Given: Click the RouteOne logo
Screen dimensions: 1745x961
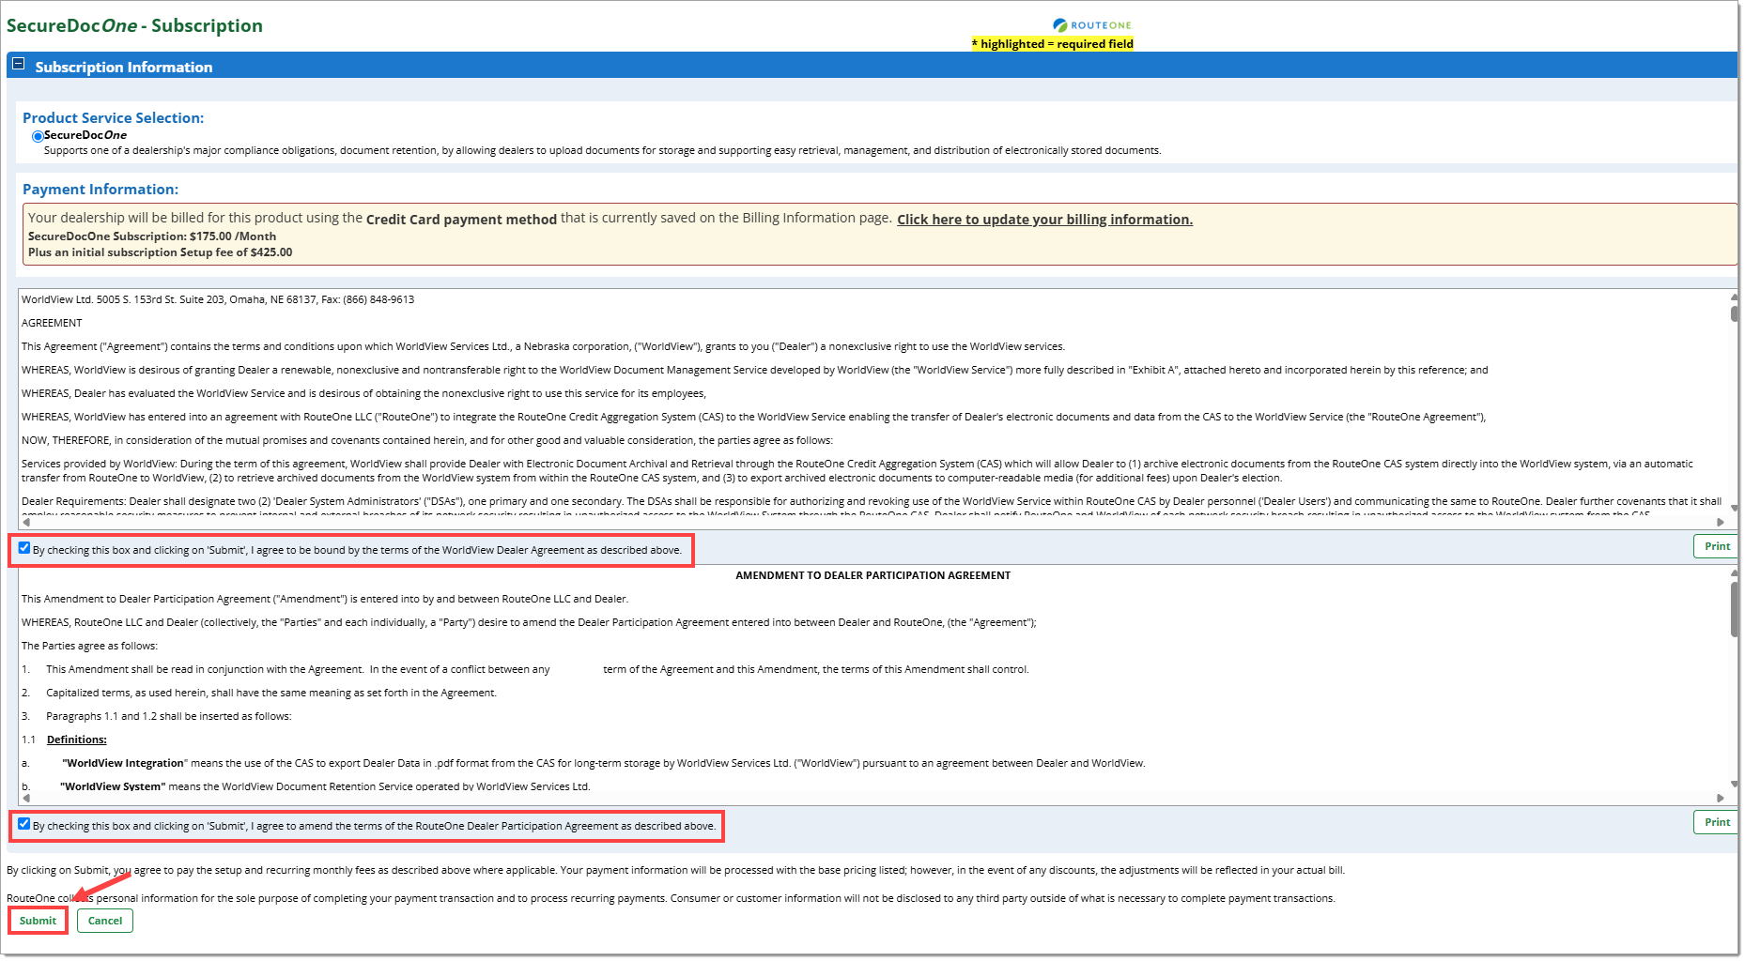Looking at the screenshot, I should coord(1092,25).
